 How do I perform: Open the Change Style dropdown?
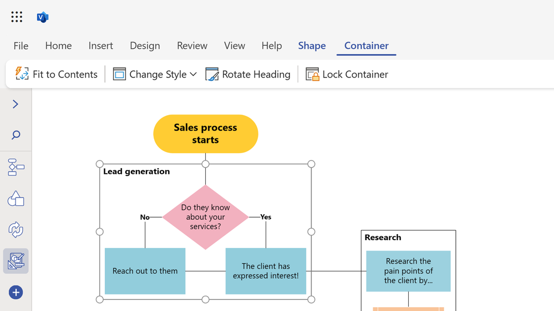pyautogui.click(x=155, y=74)
